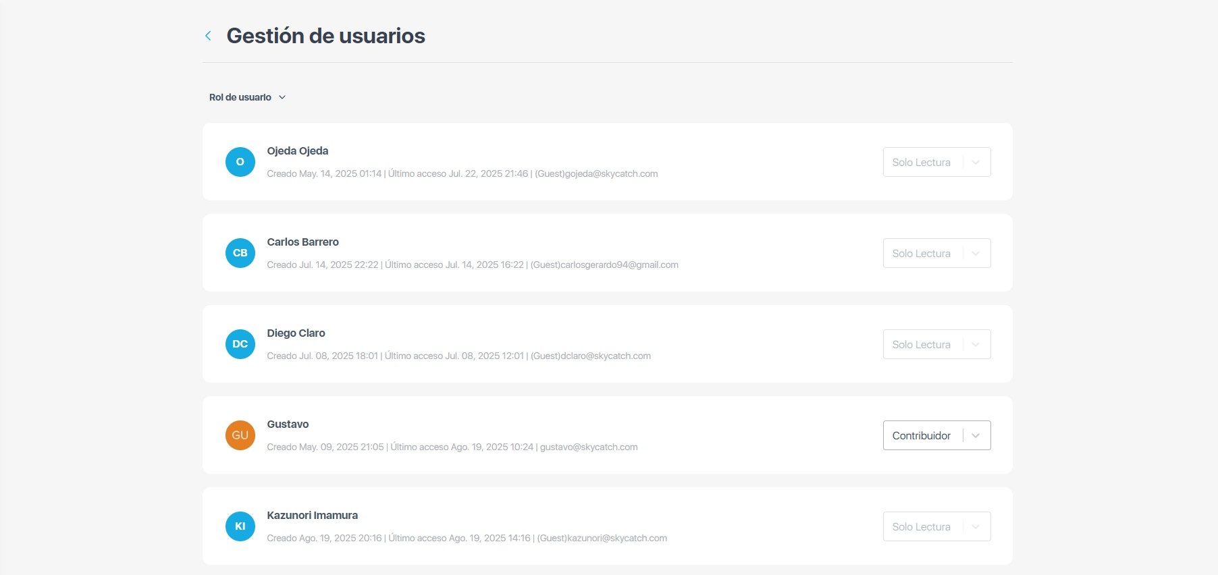Click the Carlos Barrero user name
Viewport: 1218px width, 575px height.
pos(302,242)
